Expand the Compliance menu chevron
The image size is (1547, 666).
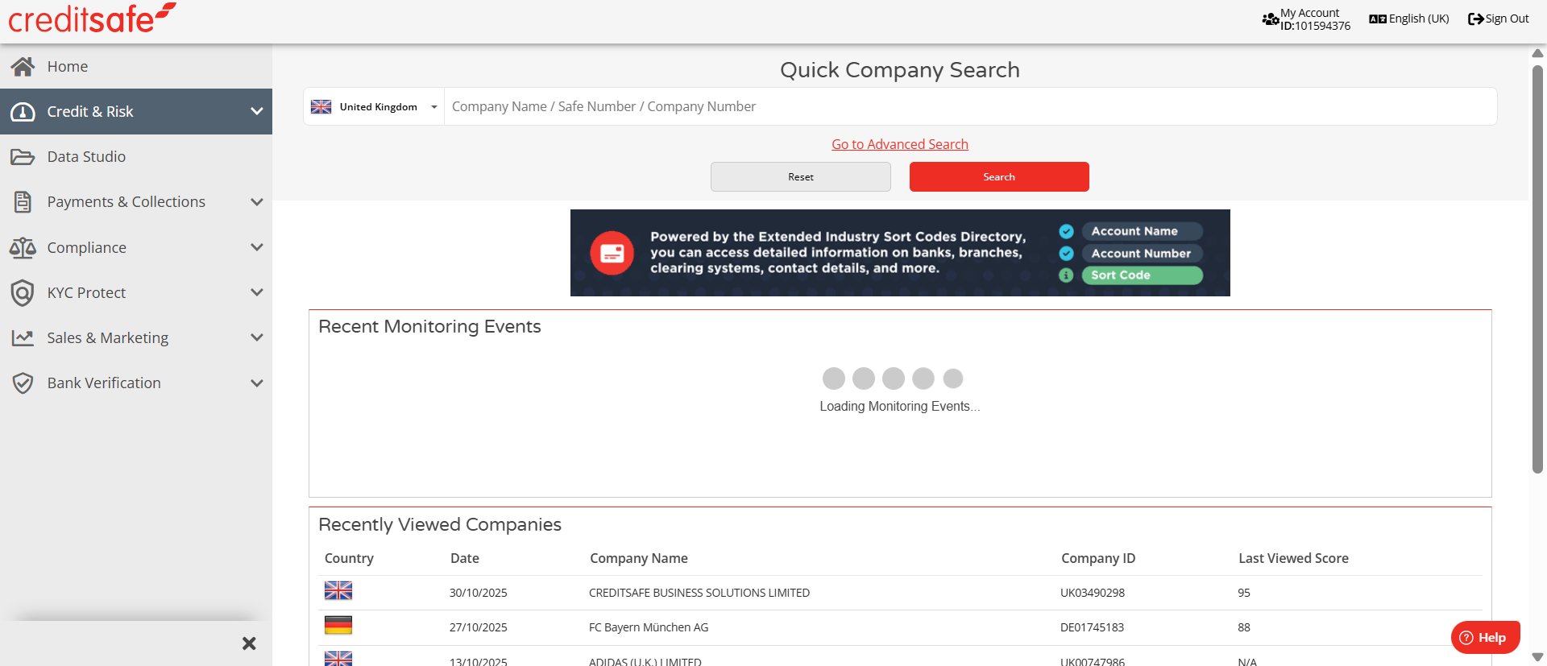[257, 247]
